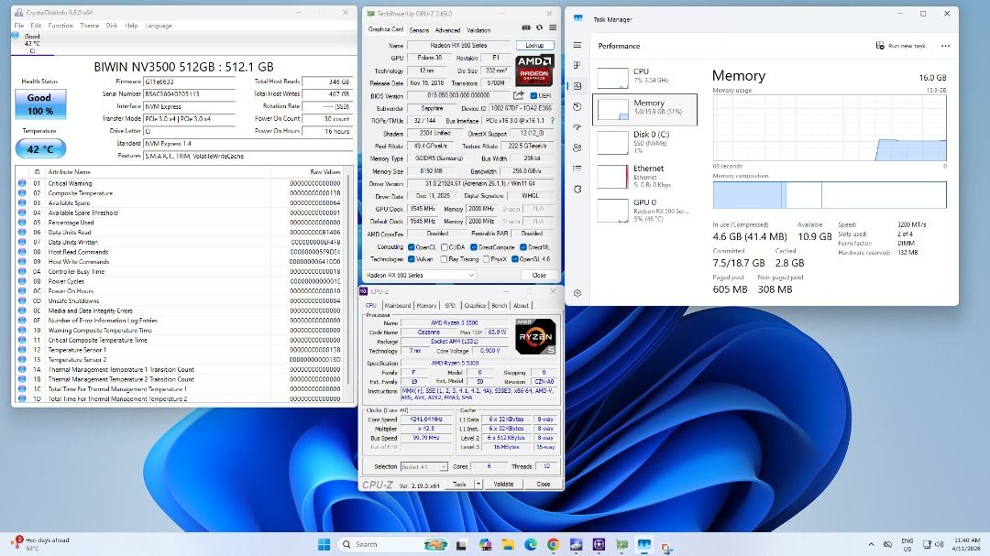This screenshot has width=990, height=556.
Task: Open Task Manager hamburger navigation menu
Action: click(577, 46)
